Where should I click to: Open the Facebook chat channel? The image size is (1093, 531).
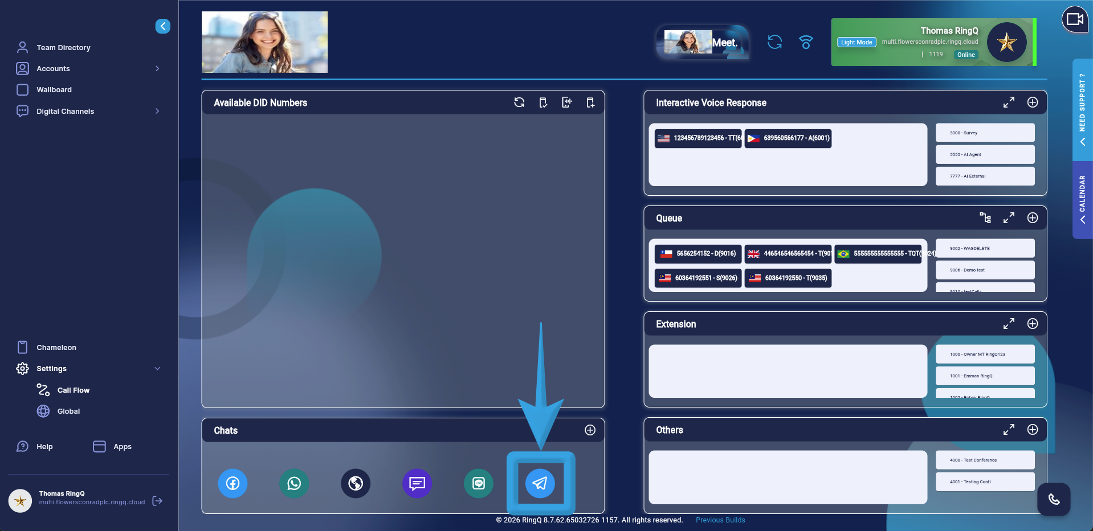(233, 483)
